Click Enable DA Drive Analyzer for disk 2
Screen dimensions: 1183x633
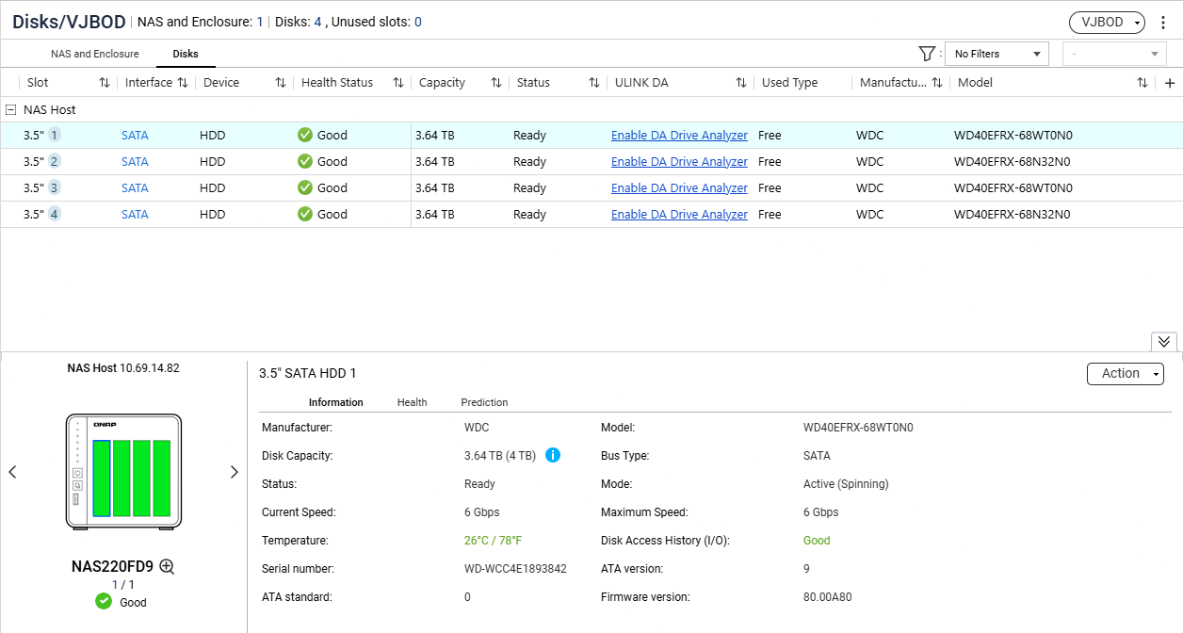point(679,162)
